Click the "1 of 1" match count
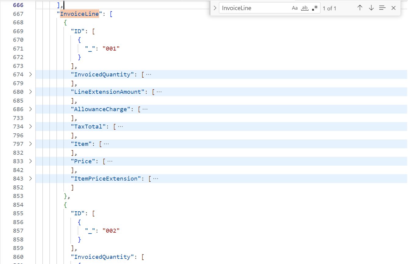 (330, 9)
